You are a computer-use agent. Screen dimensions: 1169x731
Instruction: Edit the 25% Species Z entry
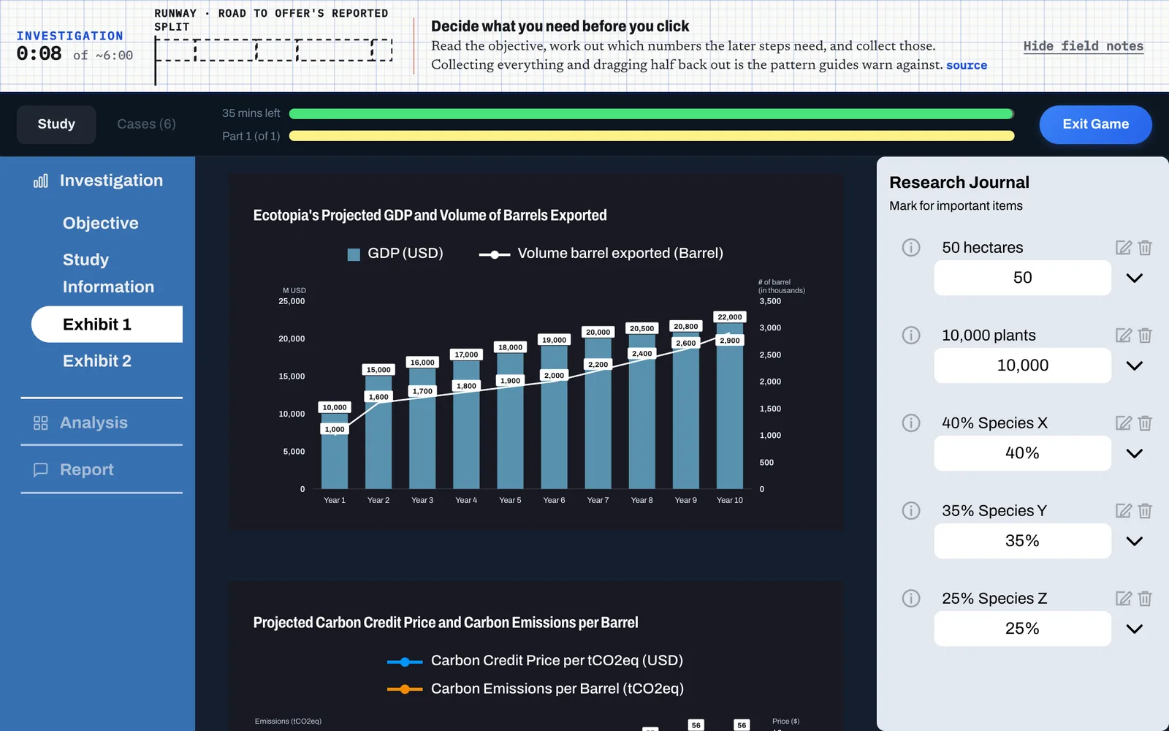(1124, 598)
